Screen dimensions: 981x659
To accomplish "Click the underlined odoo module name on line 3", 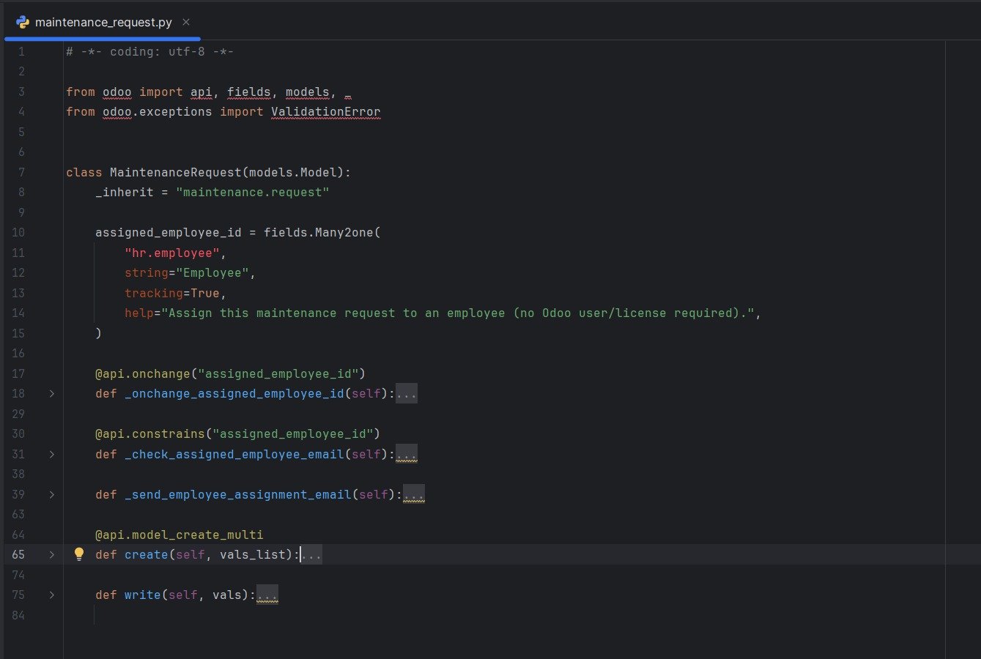I will [116, 92].
